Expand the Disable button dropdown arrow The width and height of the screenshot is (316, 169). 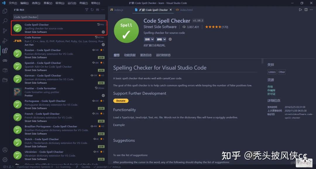coord(152,39)
